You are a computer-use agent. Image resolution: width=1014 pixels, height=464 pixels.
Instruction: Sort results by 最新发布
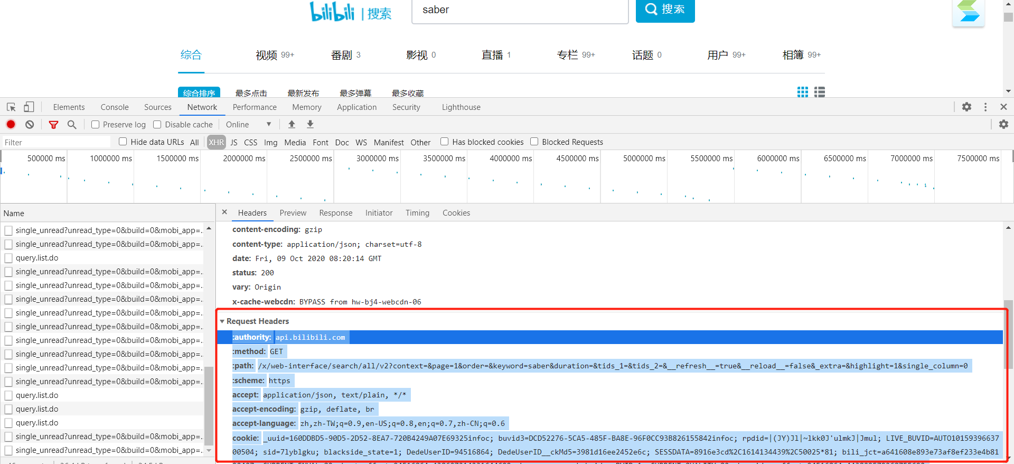[x=303, y=93]
